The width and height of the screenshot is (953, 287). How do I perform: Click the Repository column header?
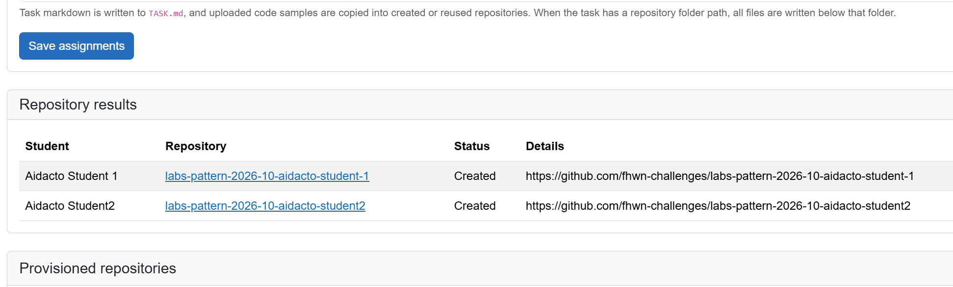pos(196,146)
